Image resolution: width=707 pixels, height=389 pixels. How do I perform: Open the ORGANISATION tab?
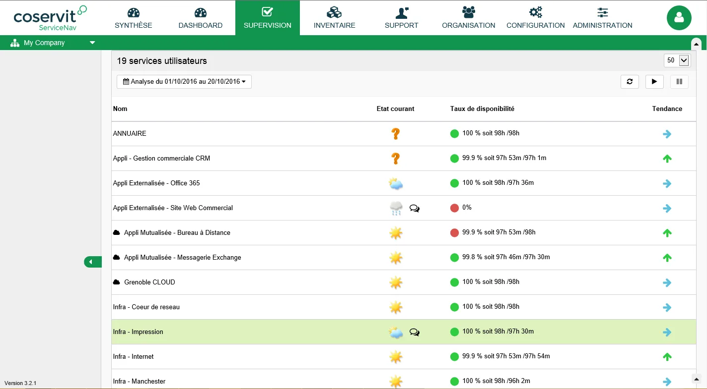click(468, 18)
